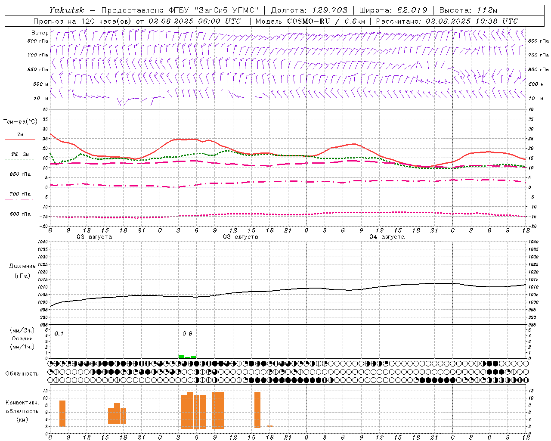The height and width of the screenshot is (441, 551).
Task: Click the 0.1 precipitation amount value
Action: click(59, 334)
